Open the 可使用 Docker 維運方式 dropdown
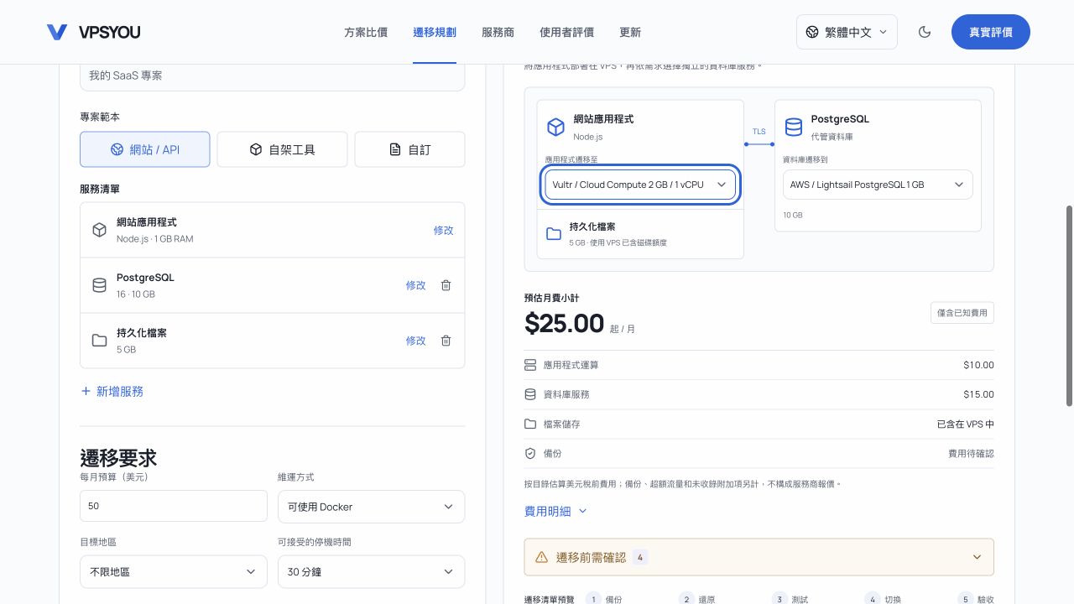Screen dimensions: 1074x604 pos(371,507)
